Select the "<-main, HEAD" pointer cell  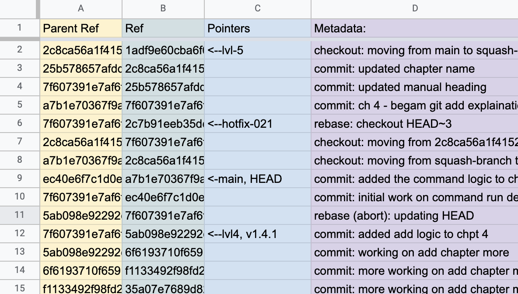(258, 179)
